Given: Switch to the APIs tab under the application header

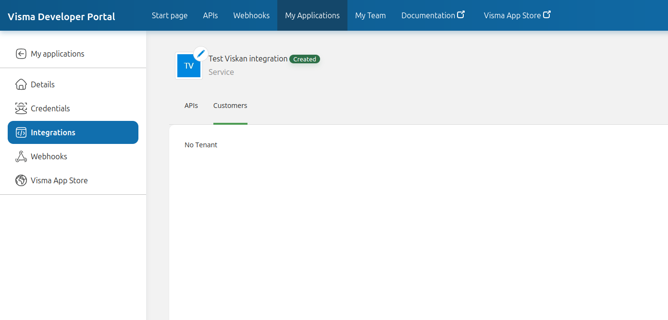Looking at the screenshot, I should [x=191, y=106].
